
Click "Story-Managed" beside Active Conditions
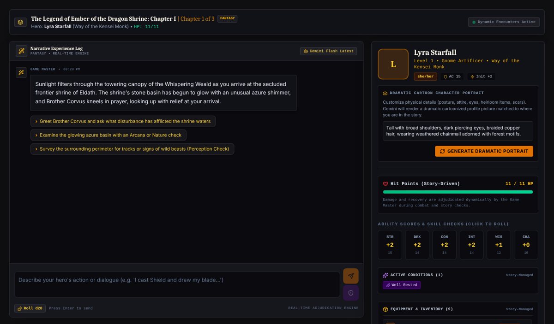[x=520, y=275]
